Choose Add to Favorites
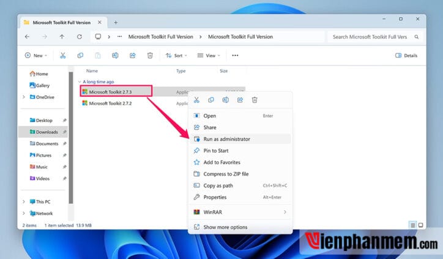 point(240,162)
